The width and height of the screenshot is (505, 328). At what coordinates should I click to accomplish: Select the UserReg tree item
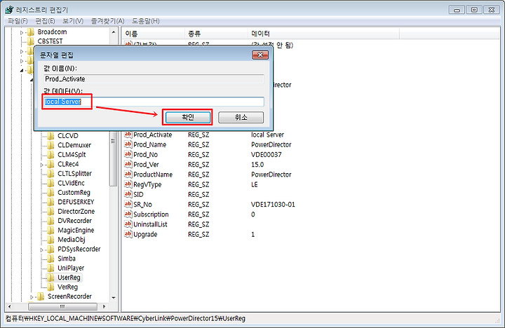[x=69, y=278]
